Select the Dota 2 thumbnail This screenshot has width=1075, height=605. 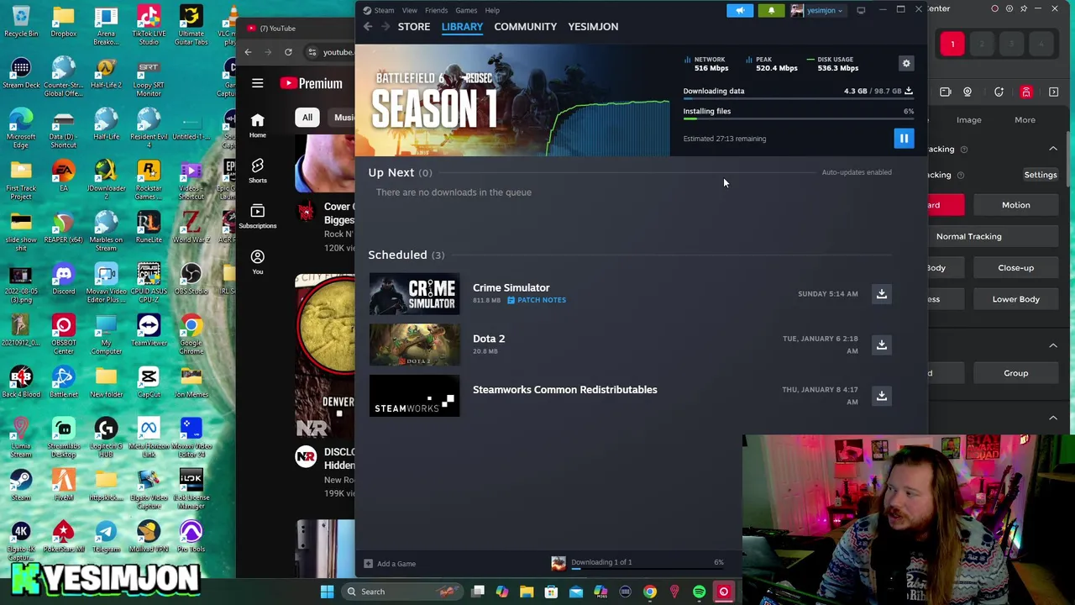[x=415, y=345]
